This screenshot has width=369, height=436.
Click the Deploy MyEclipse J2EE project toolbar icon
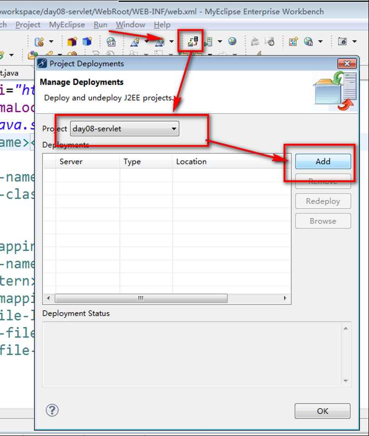tap(193, 41)
